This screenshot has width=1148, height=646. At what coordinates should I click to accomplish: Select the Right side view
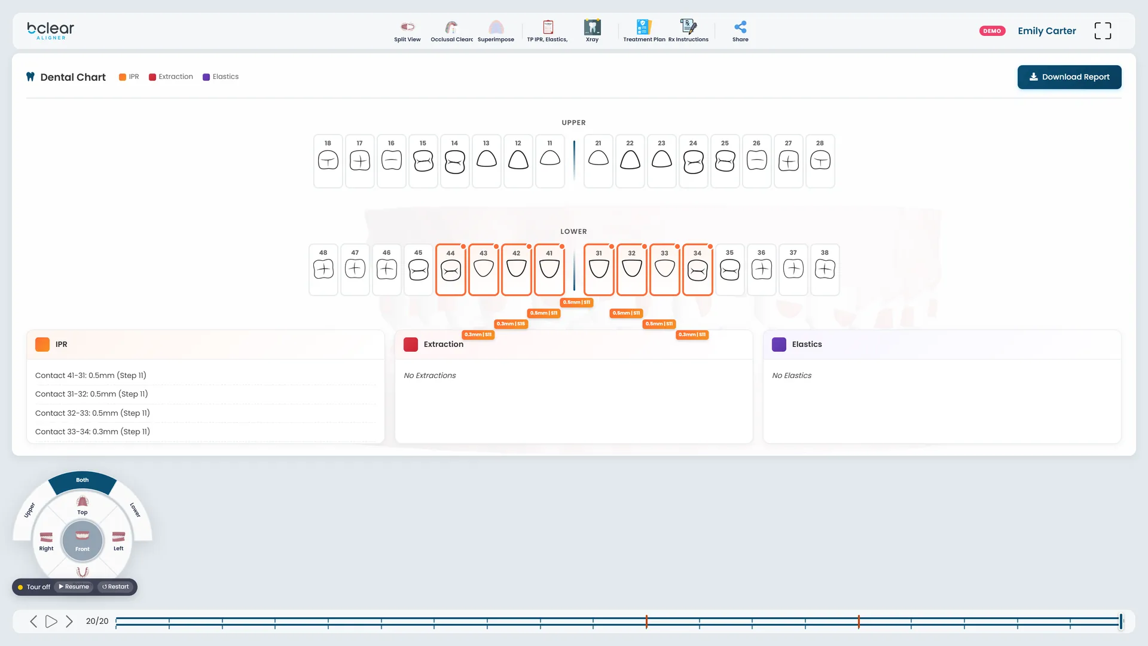tap(46, 541)
